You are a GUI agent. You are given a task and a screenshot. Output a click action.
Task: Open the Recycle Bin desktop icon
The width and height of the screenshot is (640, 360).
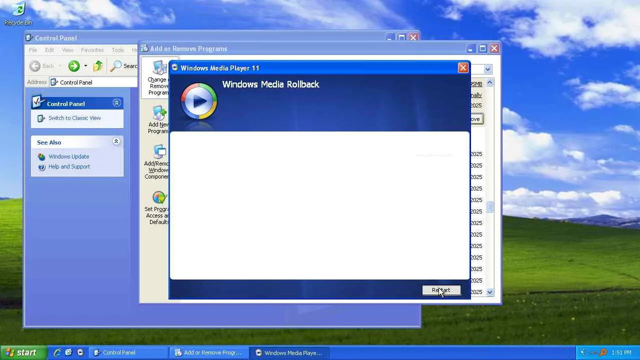click(18, 13)
